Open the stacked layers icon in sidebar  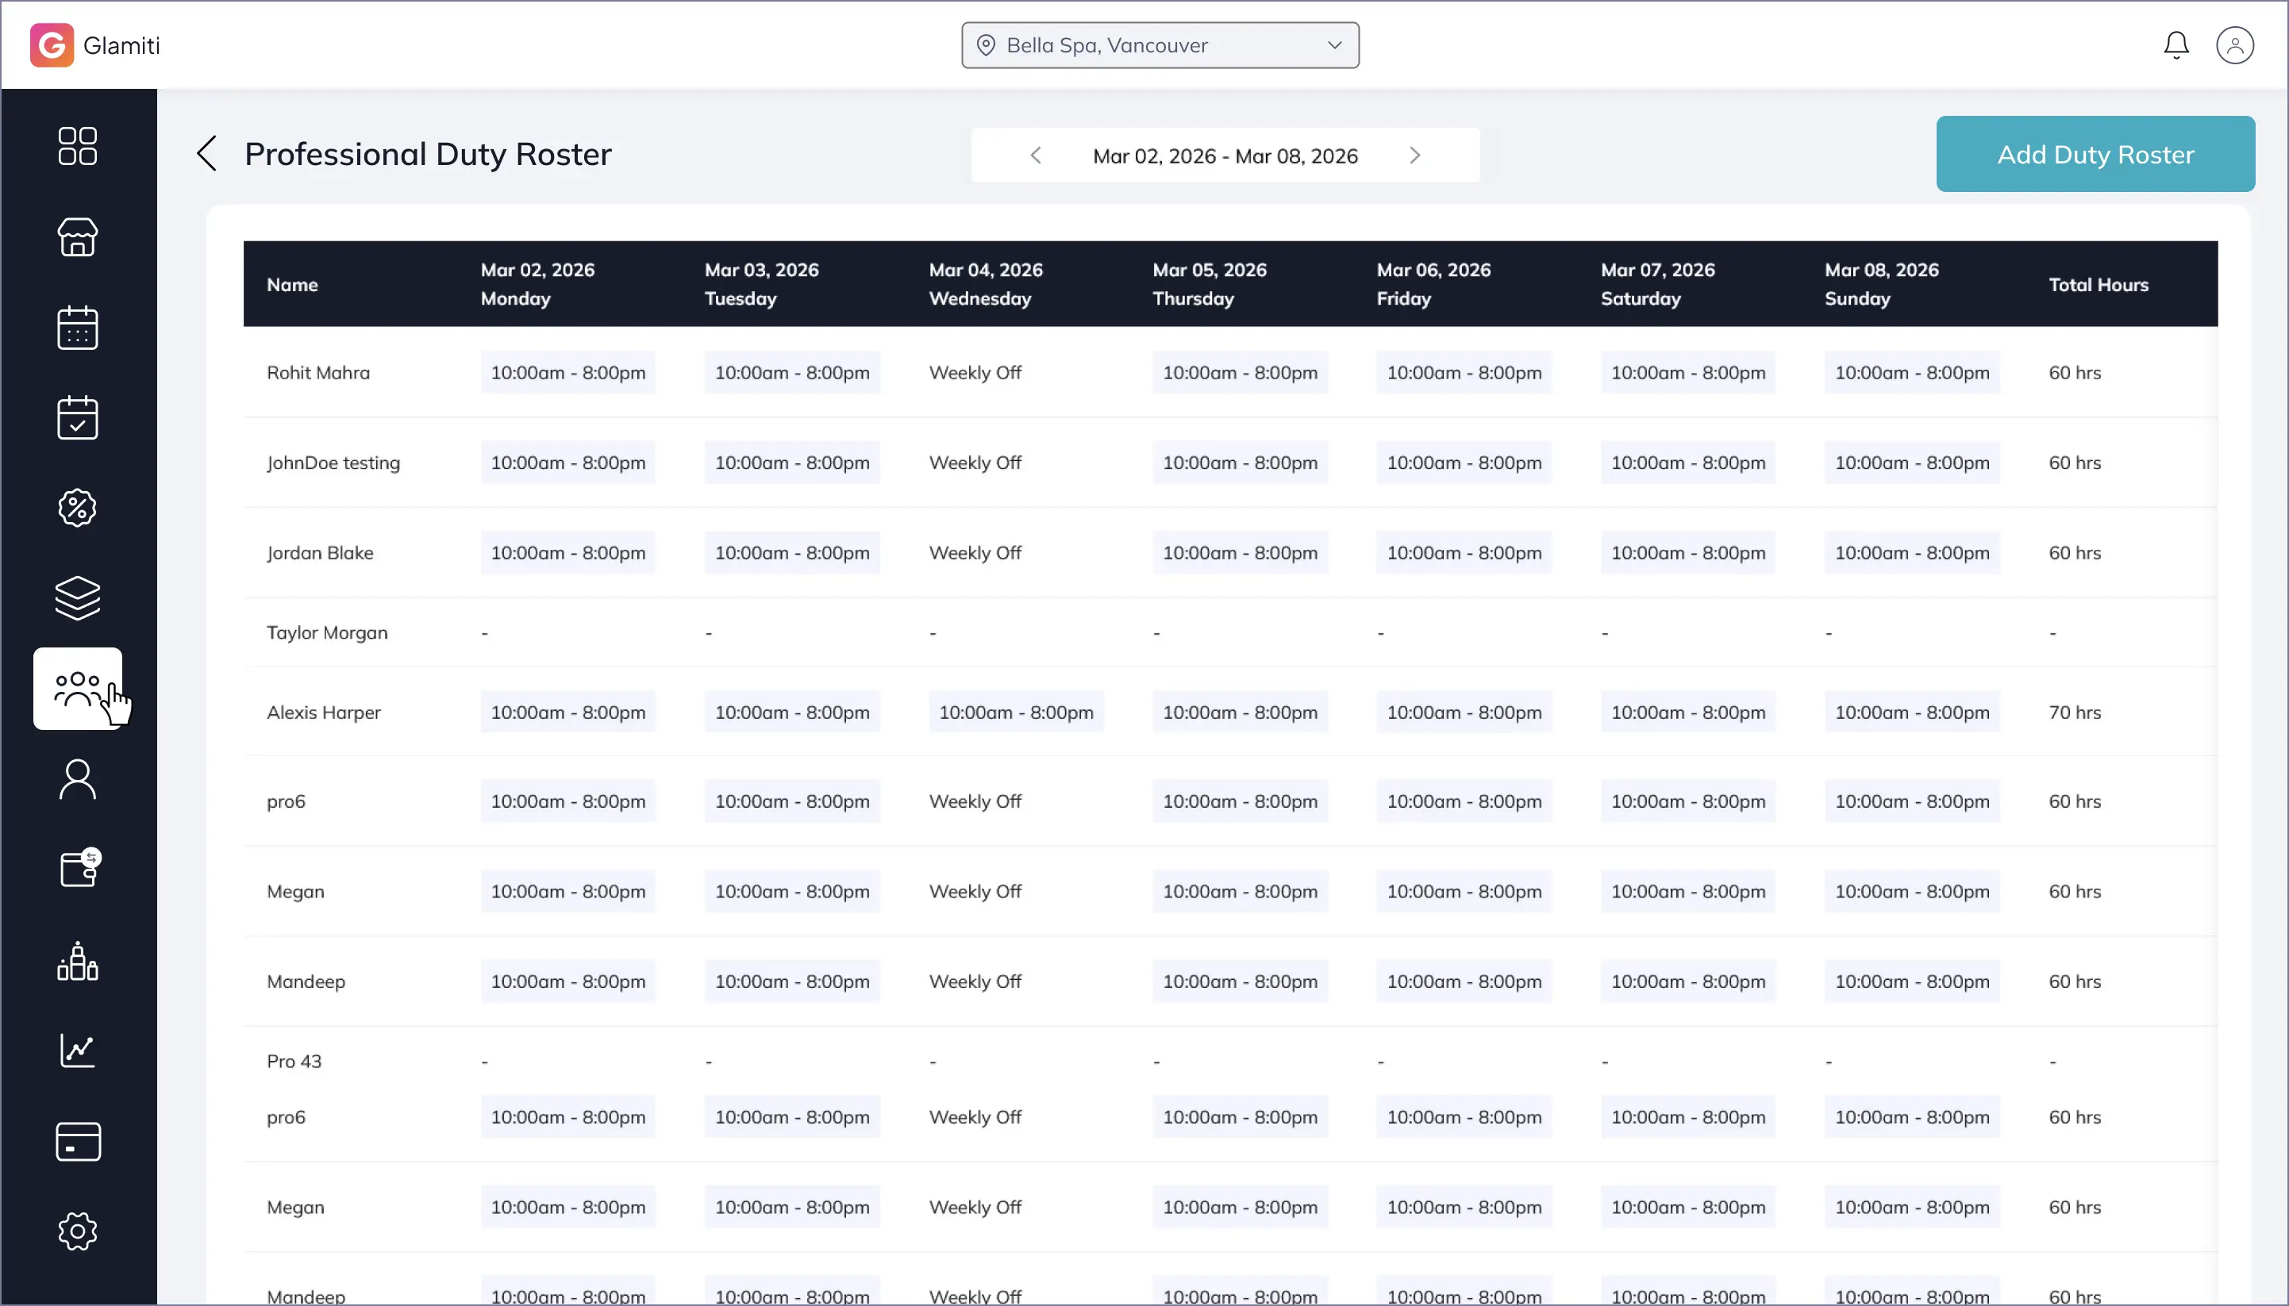coord(77,598)
